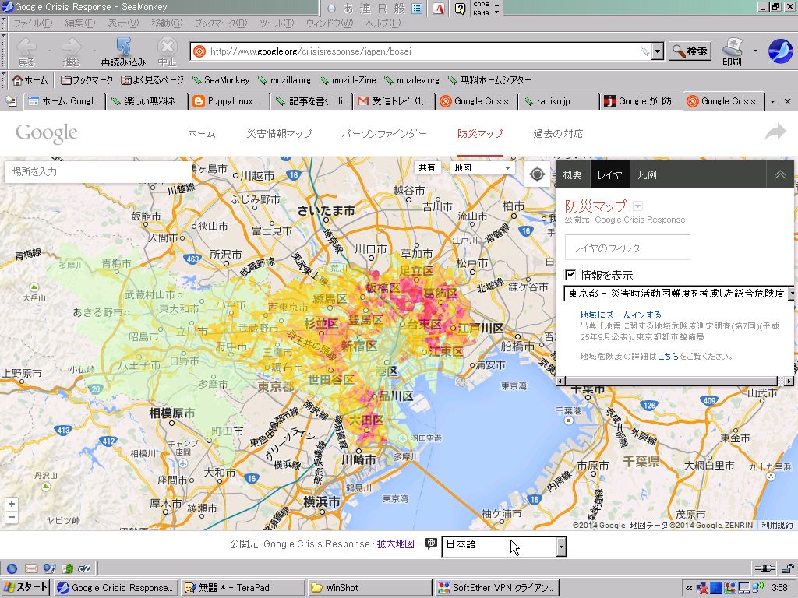The image size is (798, 598).
Task: Switch to the 記事を書く tab
Action: 312,101
